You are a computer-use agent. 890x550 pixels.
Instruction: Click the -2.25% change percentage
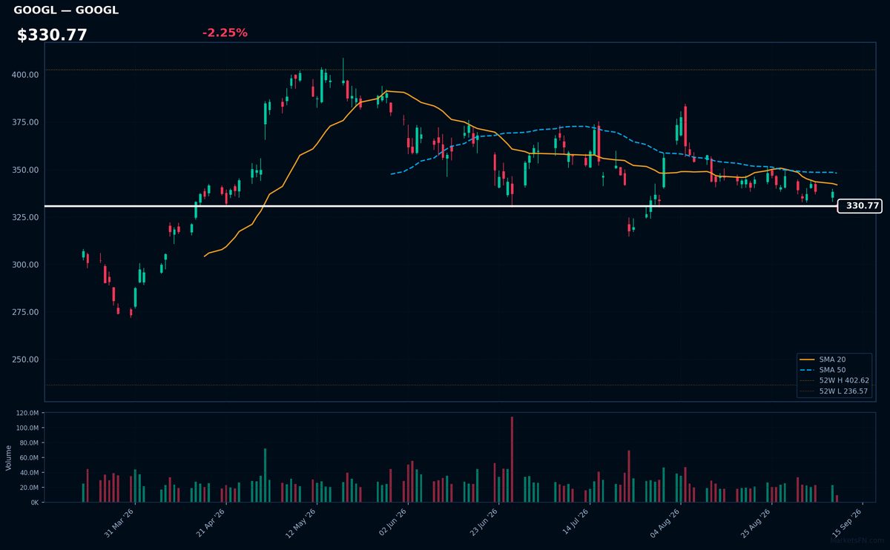pos(225,33)
